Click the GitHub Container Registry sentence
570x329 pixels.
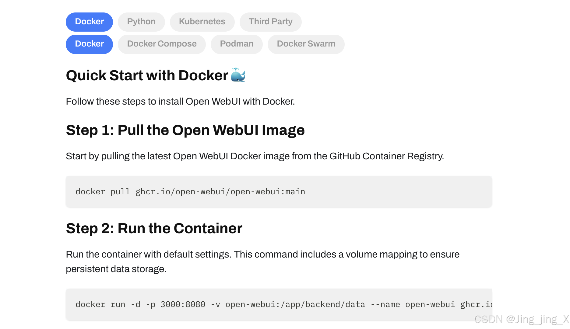255,156
